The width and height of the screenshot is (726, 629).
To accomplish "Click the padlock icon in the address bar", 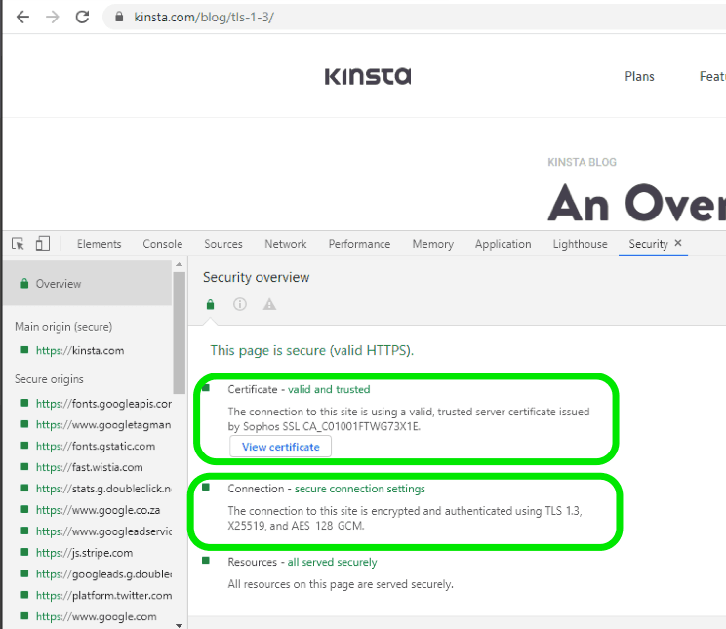I will coord(119,18).
